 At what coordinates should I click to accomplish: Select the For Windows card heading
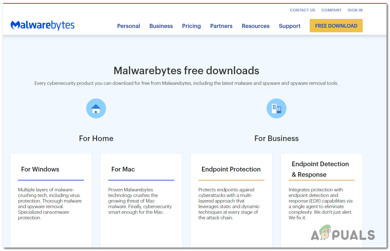[x=40, y=169]
